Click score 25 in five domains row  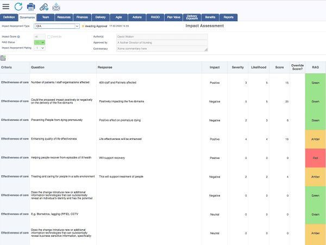(287, 102)
